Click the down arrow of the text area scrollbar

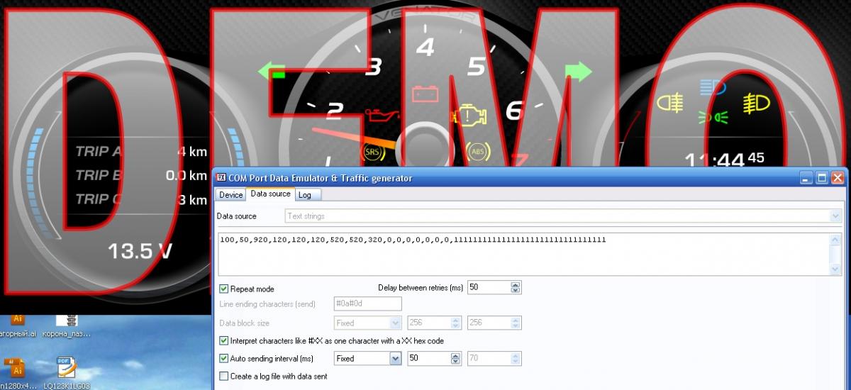click(x=835, y=269)
